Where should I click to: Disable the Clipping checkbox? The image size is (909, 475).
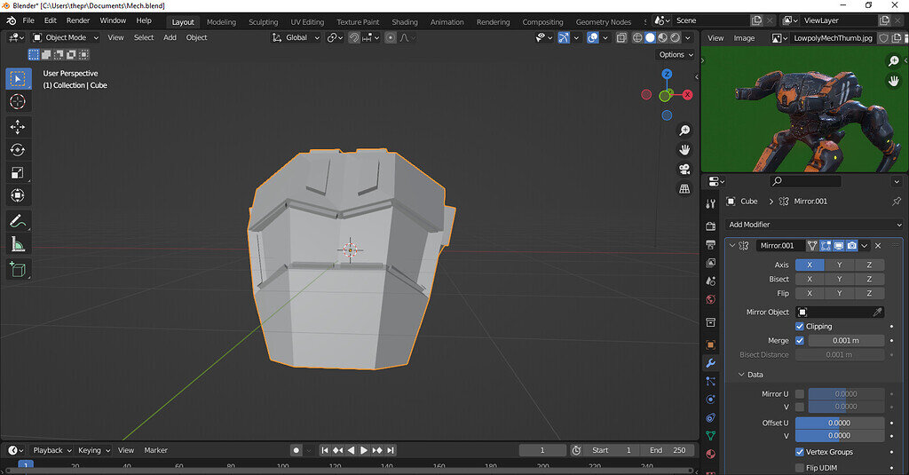click(x=800, y=327)
